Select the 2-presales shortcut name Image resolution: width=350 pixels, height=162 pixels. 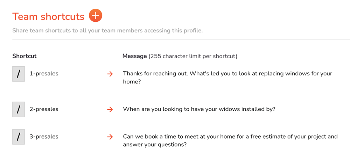click(x=44, y=109)
